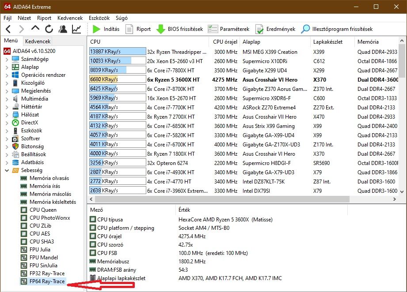Select the Adatbázis database icon
Screen dimensions: 407x292
[15, 162]
